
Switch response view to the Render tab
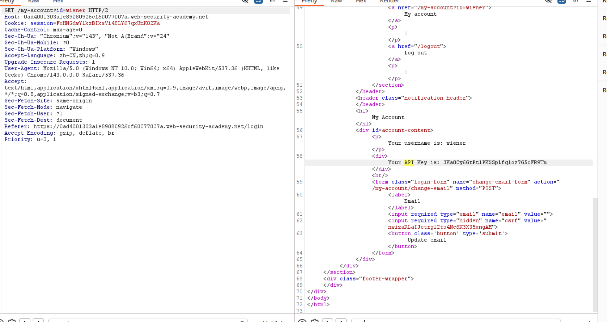point(389,2)
